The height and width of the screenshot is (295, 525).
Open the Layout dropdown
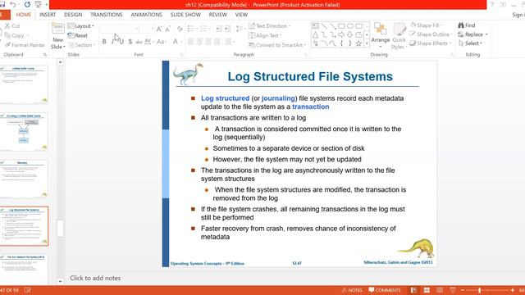(x=81, y=25)
